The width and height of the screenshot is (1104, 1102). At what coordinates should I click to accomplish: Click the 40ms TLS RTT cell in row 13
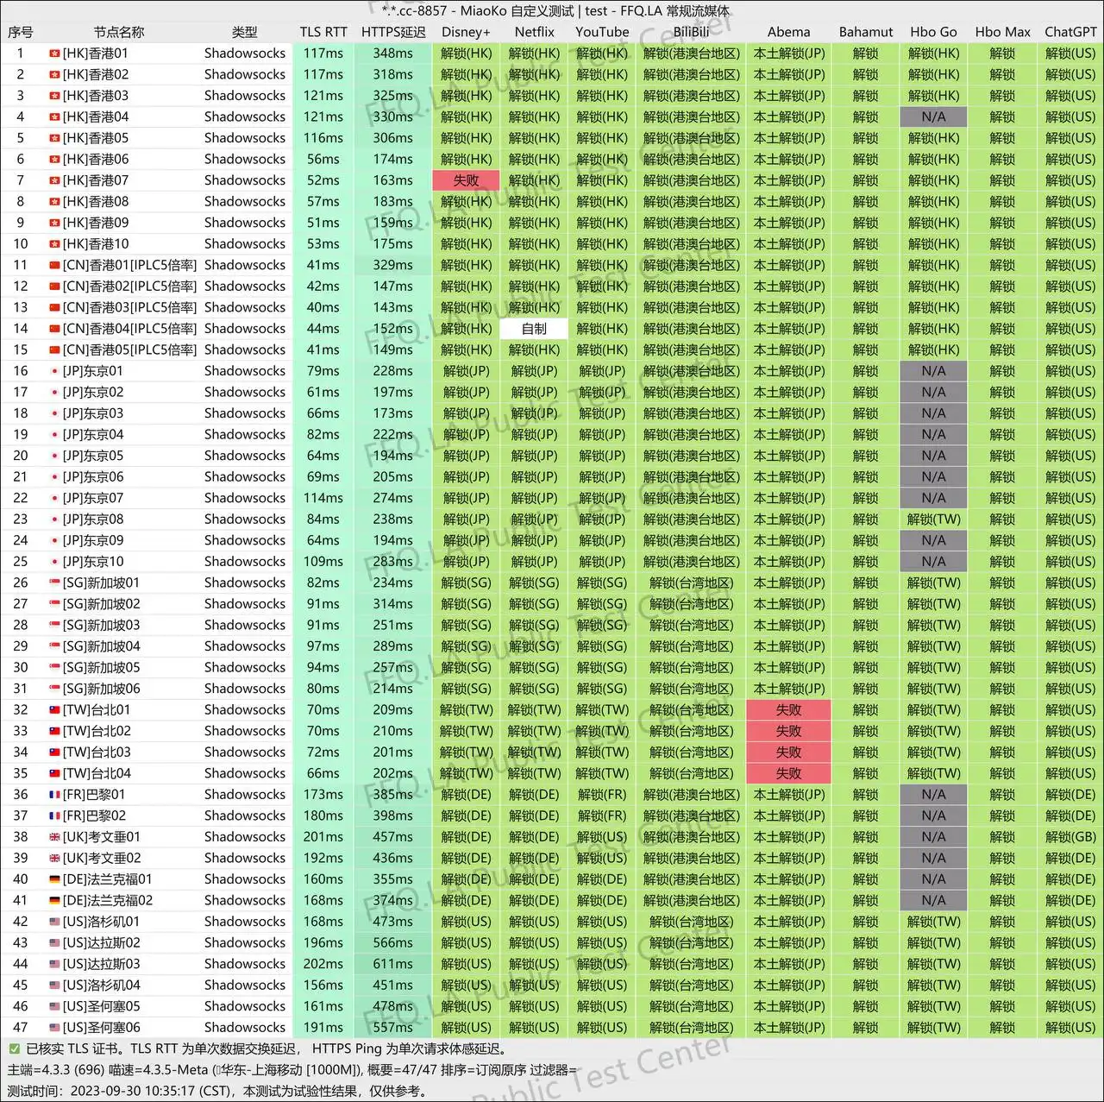(323, 307)
